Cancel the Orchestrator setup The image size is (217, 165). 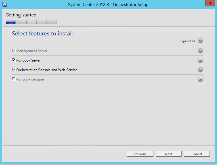[197, 154]
